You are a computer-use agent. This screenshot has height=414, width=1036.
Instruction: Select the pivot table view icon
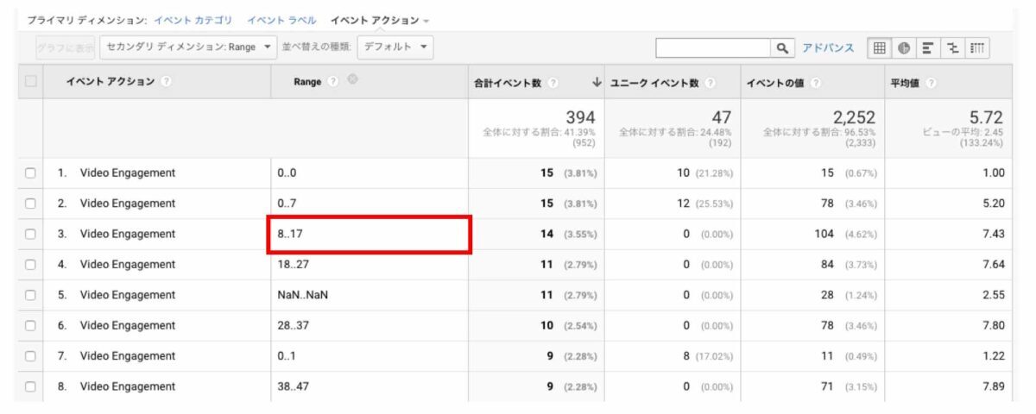coord(977,47)
